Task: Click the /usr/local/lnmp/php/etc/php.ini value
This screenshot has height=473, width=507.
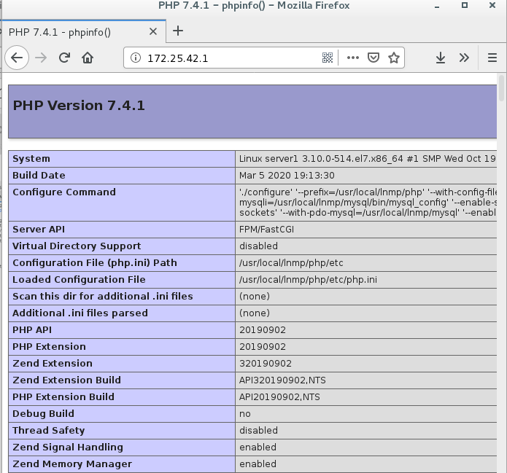Action: 308,280
